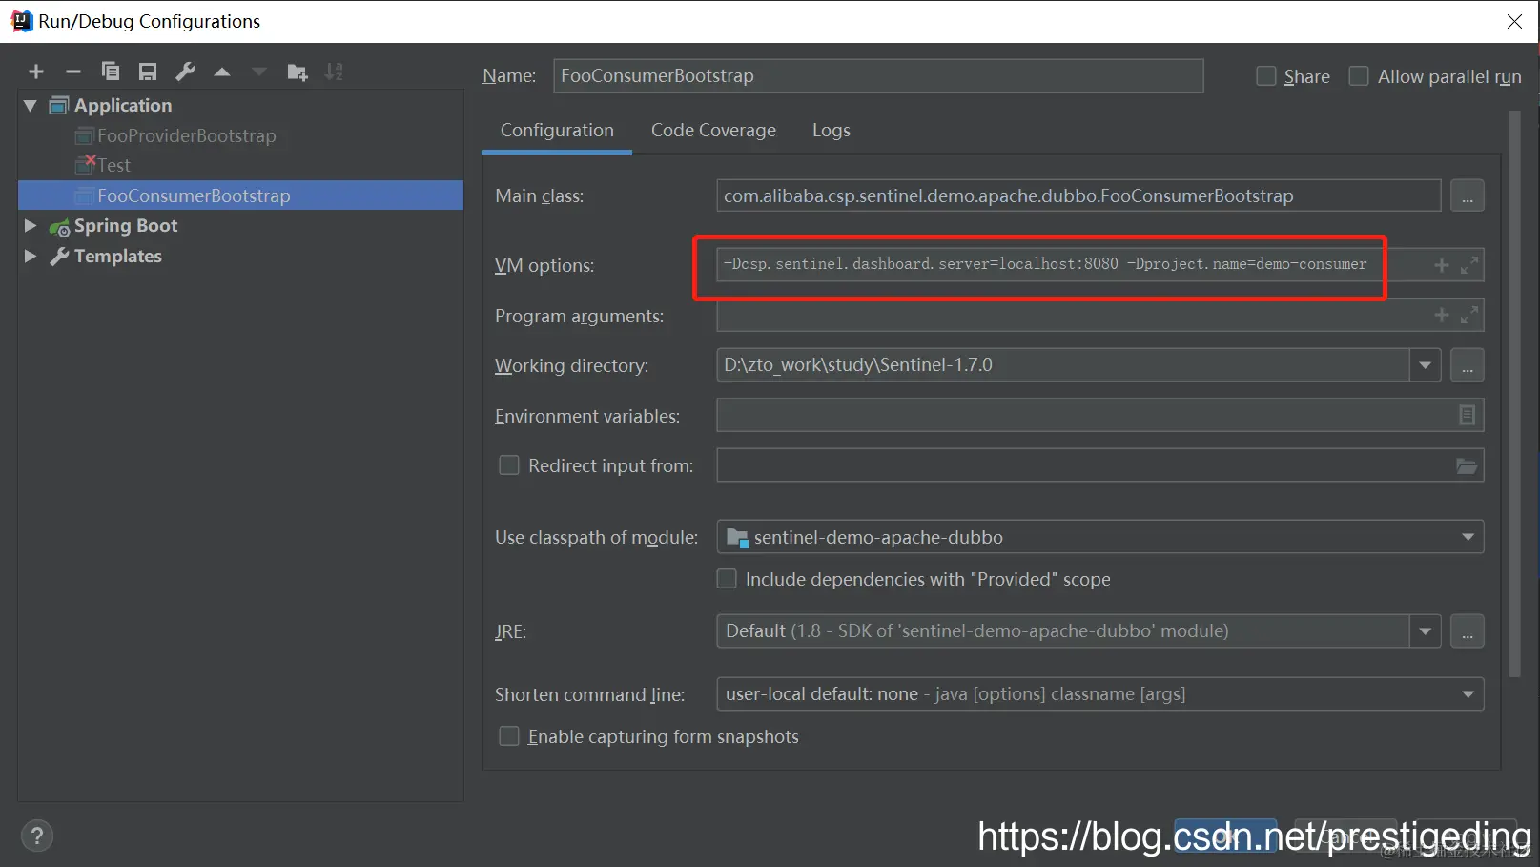Screen dimensions: 1540x867
Task: Browse for Main class with ellipsis button
Action: tap(1467, 196)
